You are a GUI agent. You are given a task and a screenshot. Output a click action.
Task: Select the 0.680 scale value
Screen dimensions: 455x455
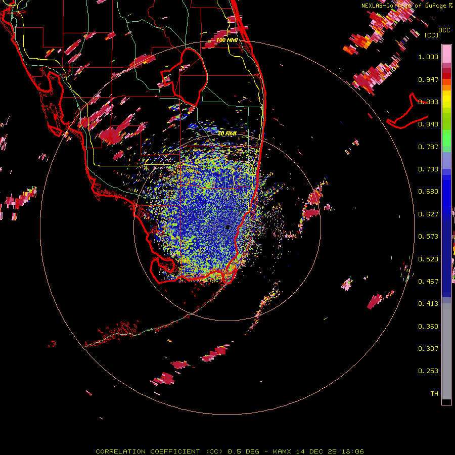428,192
